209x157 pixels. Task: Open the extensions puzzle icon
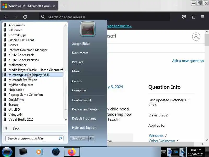pyautogui.click(x=193, y=17)
